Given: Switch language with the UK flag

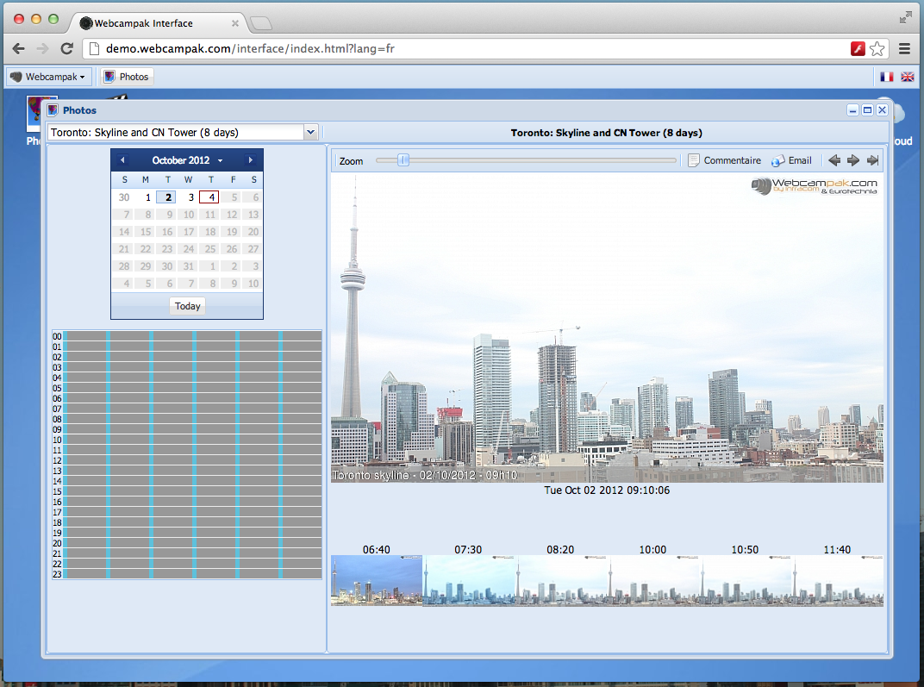Looking at the screenshot, I should (x=908, y=77).
